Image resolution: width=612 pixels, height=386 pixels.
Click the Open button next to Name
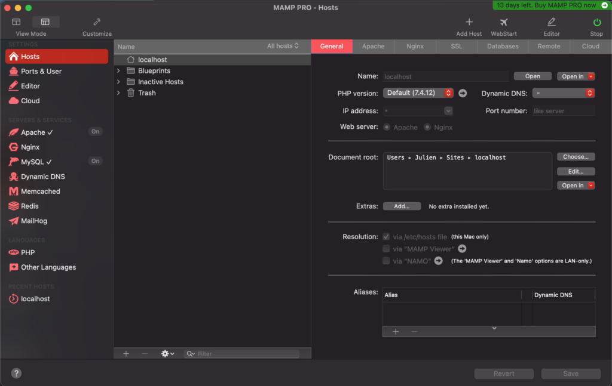[533, 76]
